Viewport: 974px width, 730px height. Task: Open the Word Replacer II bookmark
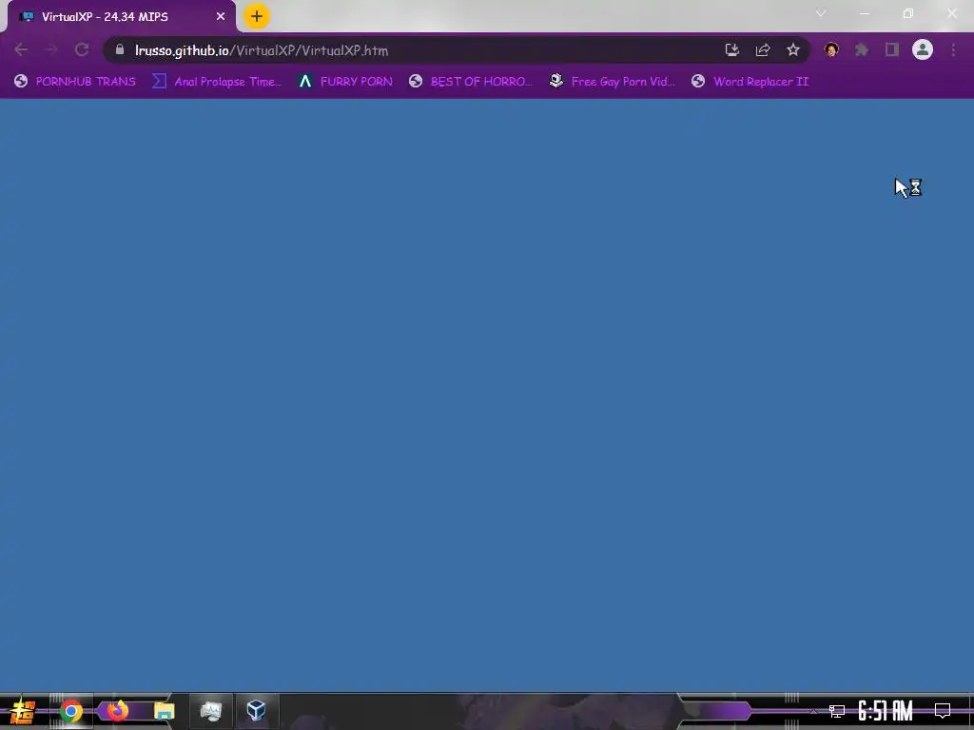tap(750, 82)
